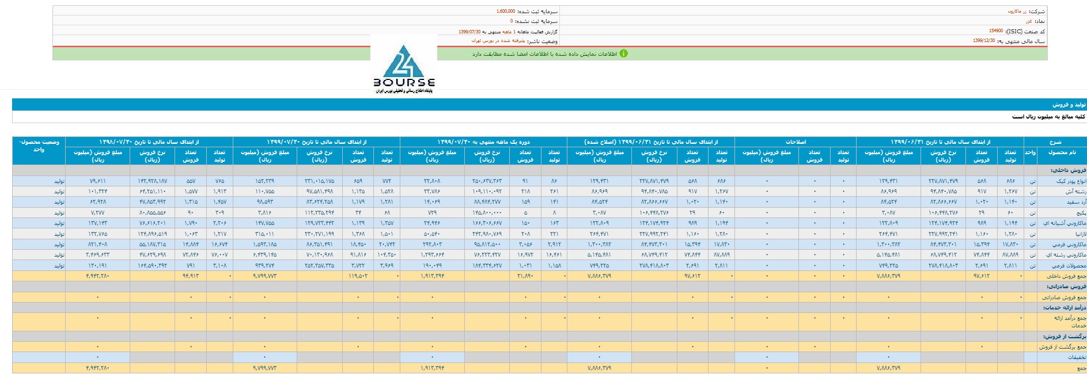The width and height of the screenshot is (1087, 378).
Task: Select the sales rate cell '۲۵۰,۶۳۷,۳۶۳'
Action: [487, 181]
